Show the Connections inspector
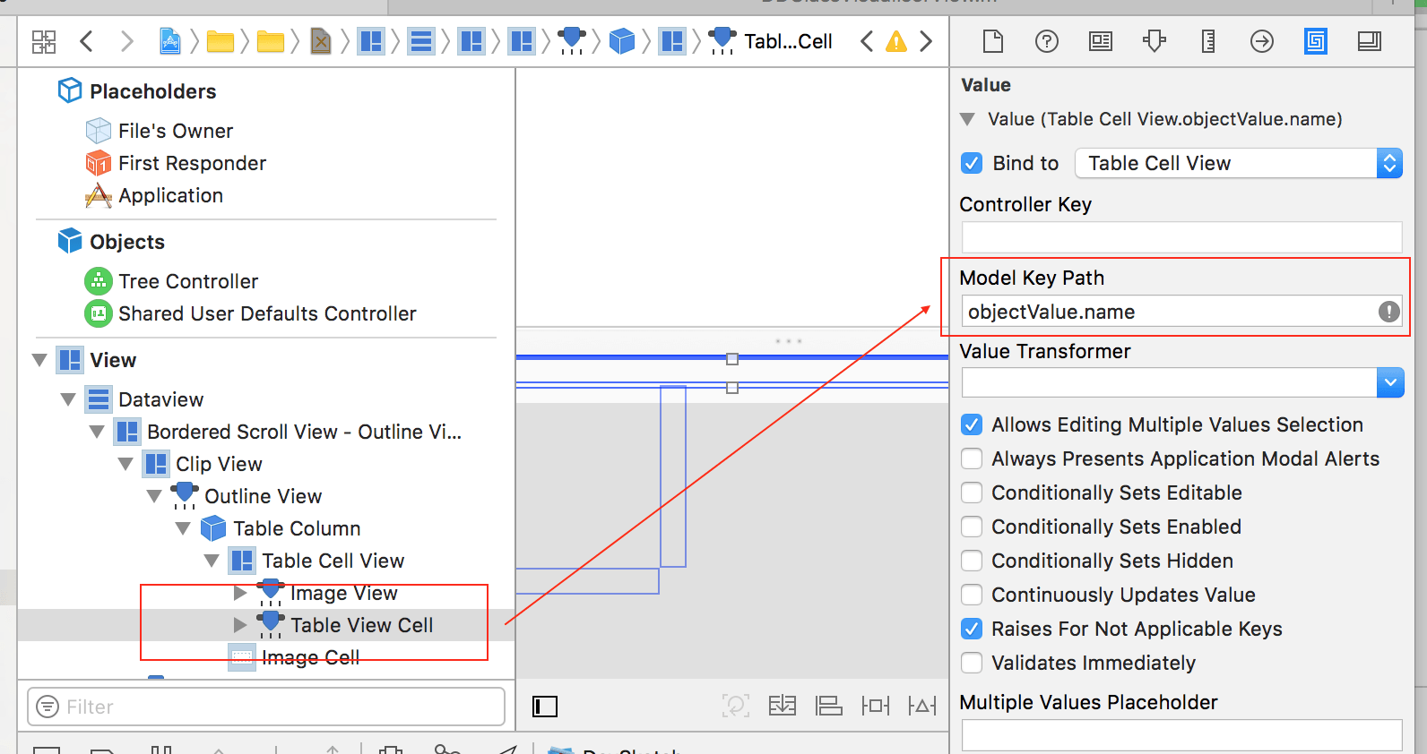This screenshot has width=1427, height=754. click(1262, 41)
